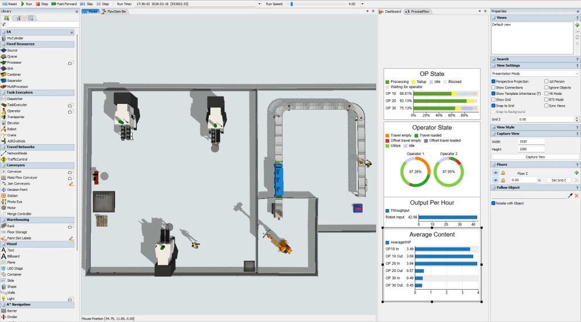Pick the Robot task executer icon
The image size is (581, 322).
pyautogui.click(x=5, y=129)
